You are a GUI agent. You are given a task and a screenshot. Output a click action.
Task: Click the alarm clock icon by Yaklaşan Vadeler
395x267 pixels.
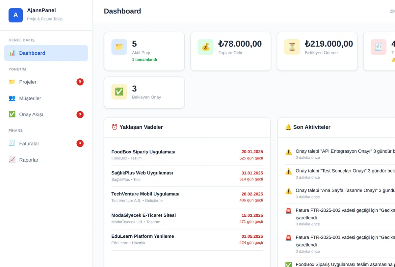coord(115,127)
